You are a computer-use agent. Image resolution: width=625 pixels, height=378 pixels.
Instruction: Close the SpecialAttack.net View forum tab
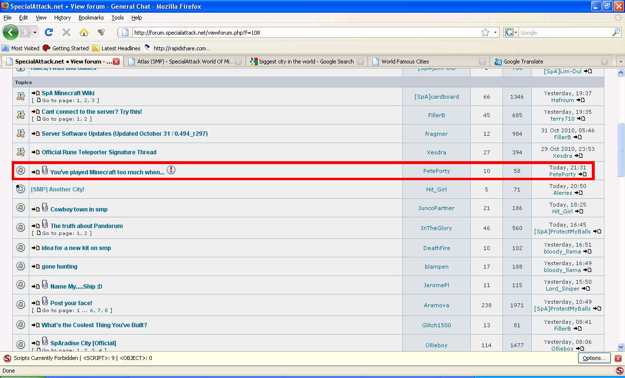[x=116, y=62]
